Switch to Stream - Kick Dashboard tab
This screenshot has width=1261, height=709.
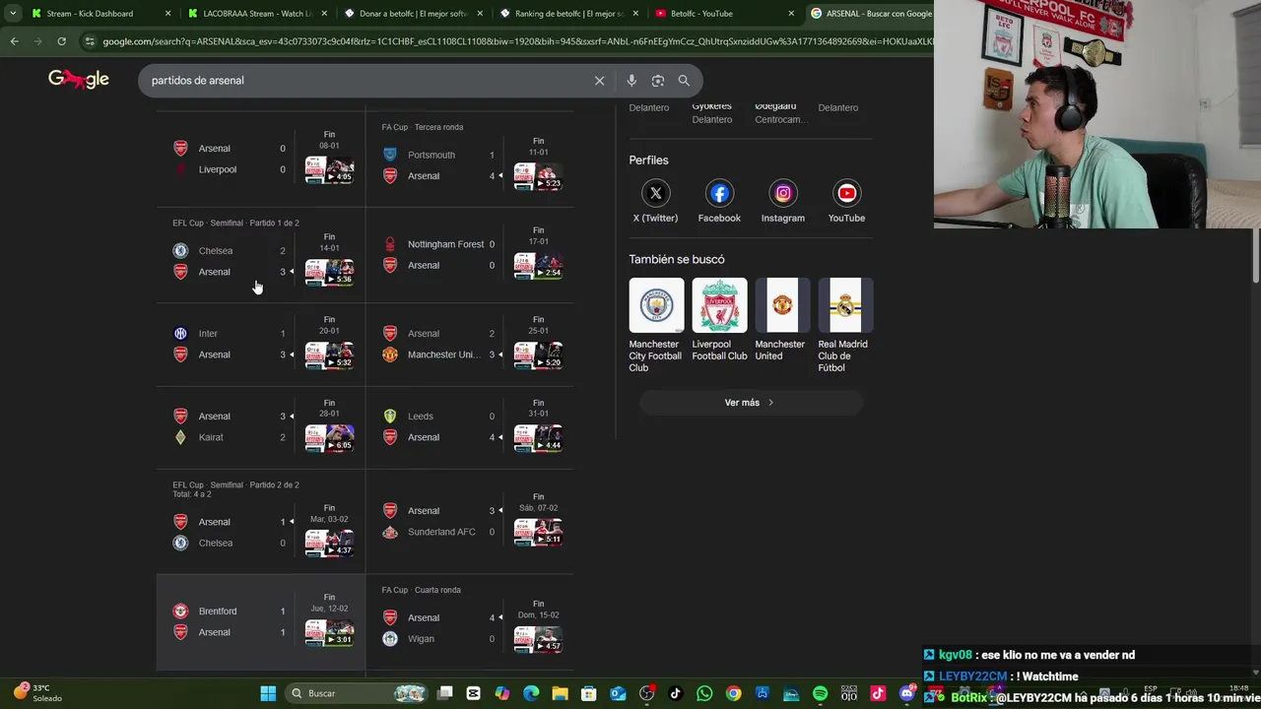point(100,14)
